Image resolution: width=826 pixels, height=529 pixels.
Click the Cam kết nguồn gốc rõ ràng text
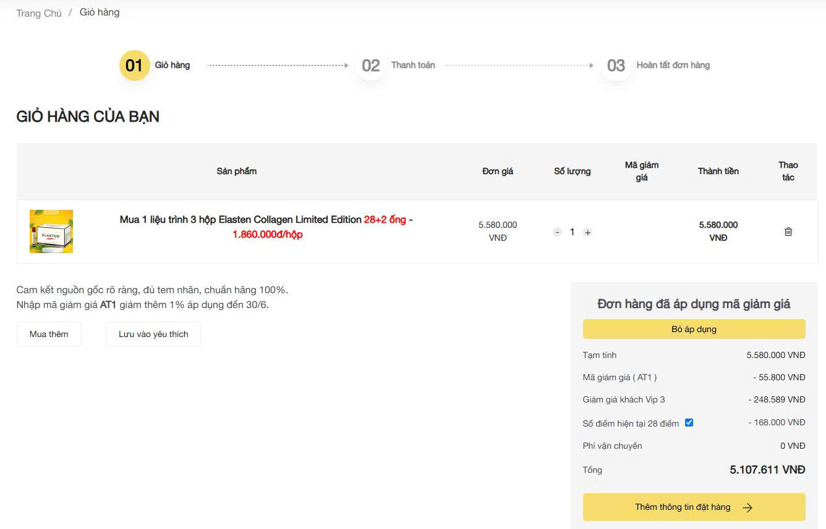(x=152, y=289)
